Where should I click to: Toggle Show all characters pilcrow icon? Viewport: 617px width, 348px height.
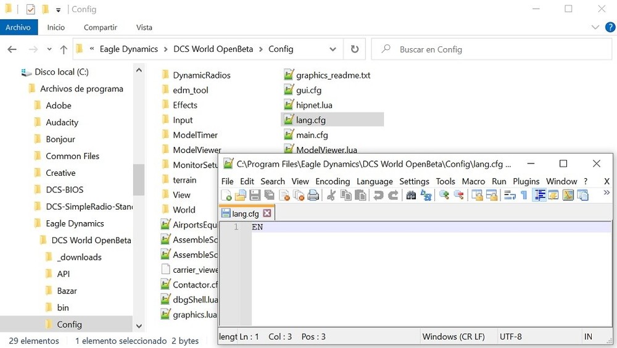click(x=524, y=195)
